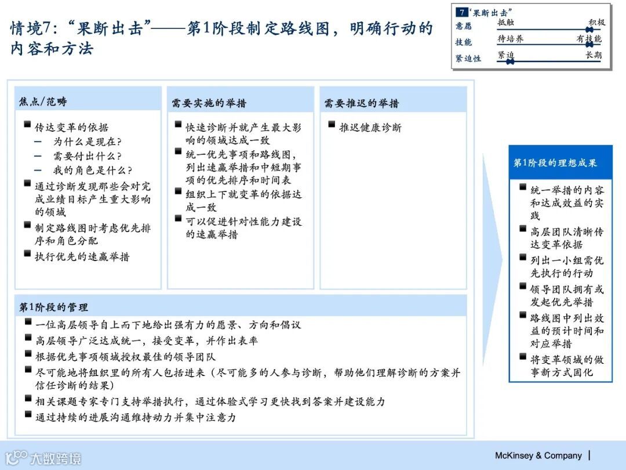This screenshot has height=470, width=626.
Task: Select the bullet "组织上下就变革的依据达成一致"
Action: click(243, 201)
